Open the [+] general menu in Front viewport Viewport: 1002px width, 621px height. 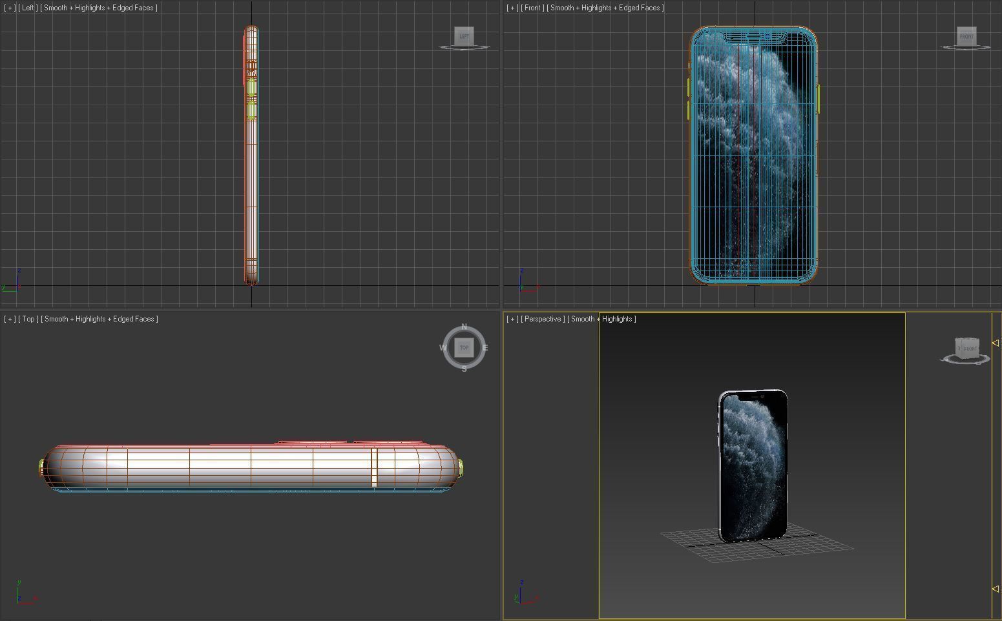[512, 8]
